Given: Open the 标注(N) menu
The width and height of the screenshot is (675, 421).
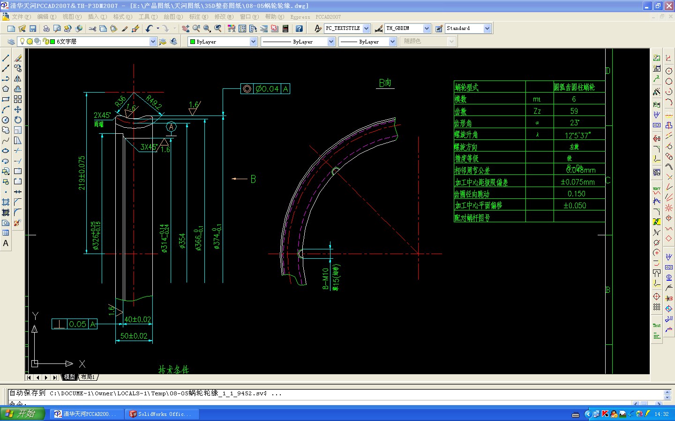Looking at the screenshot, I should (x=199, y=17).
